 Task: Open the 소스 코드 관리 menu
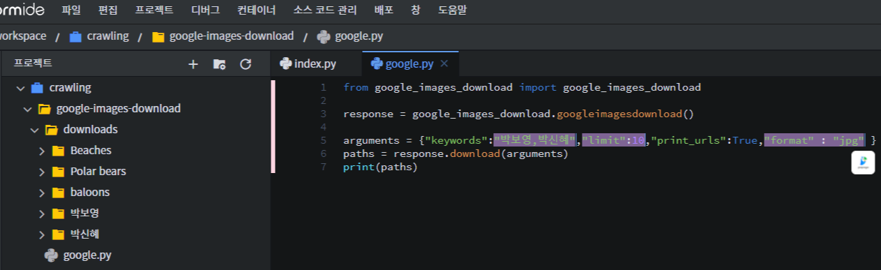(325, 10)
